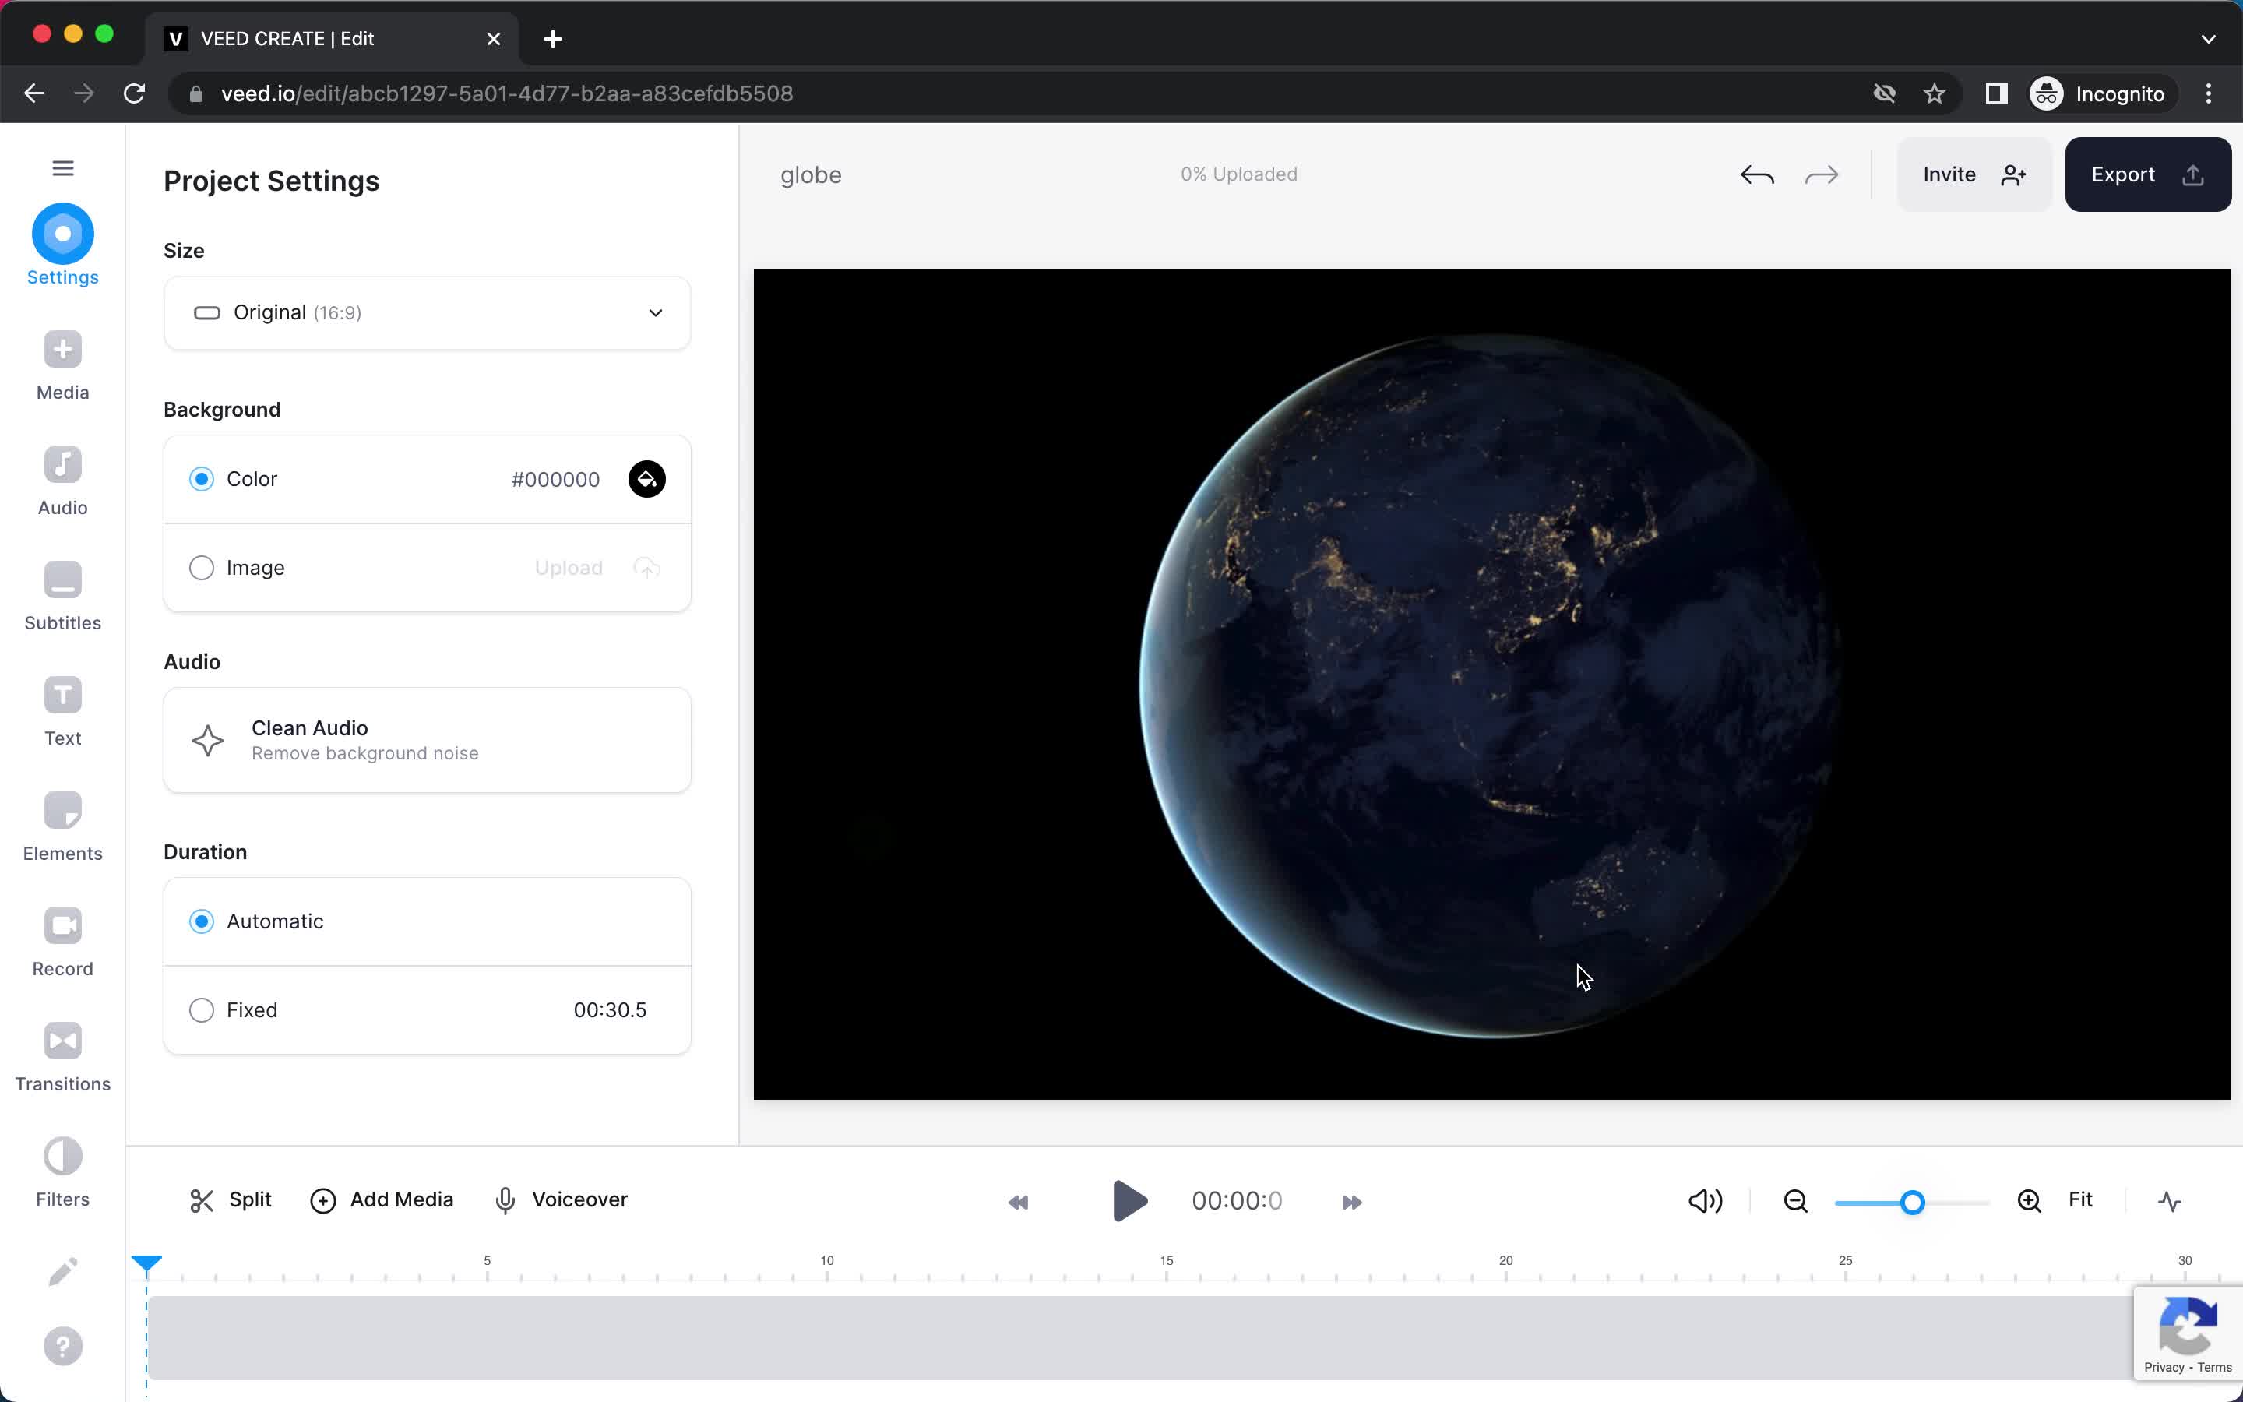Open Chrome three-dot menu
The image size is (2243, 1402).
point(2209,93)
